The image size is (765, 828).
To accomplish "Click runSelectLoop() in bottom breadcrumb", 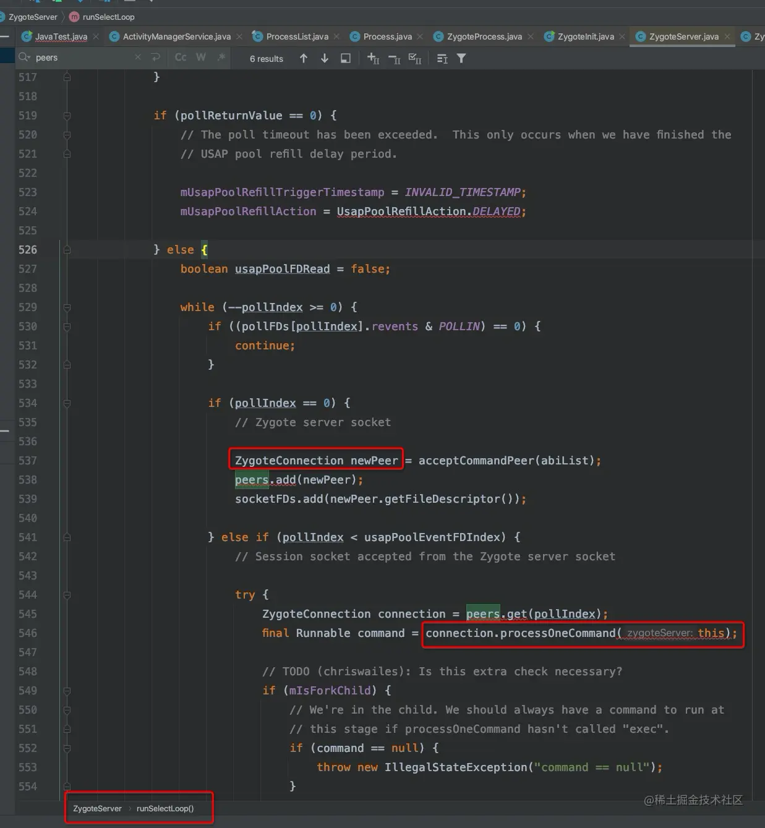I will tap(165, 808).
